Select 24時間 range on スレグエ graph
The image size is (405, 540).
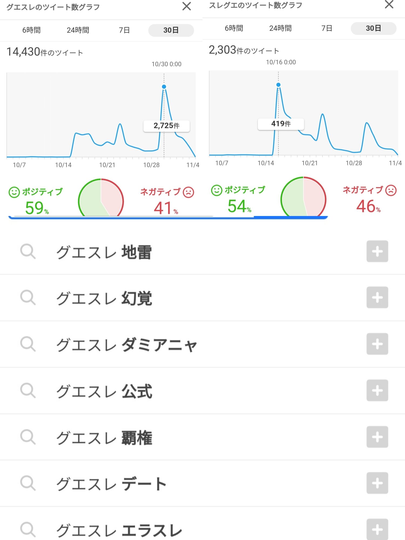(x=280, y=28)
